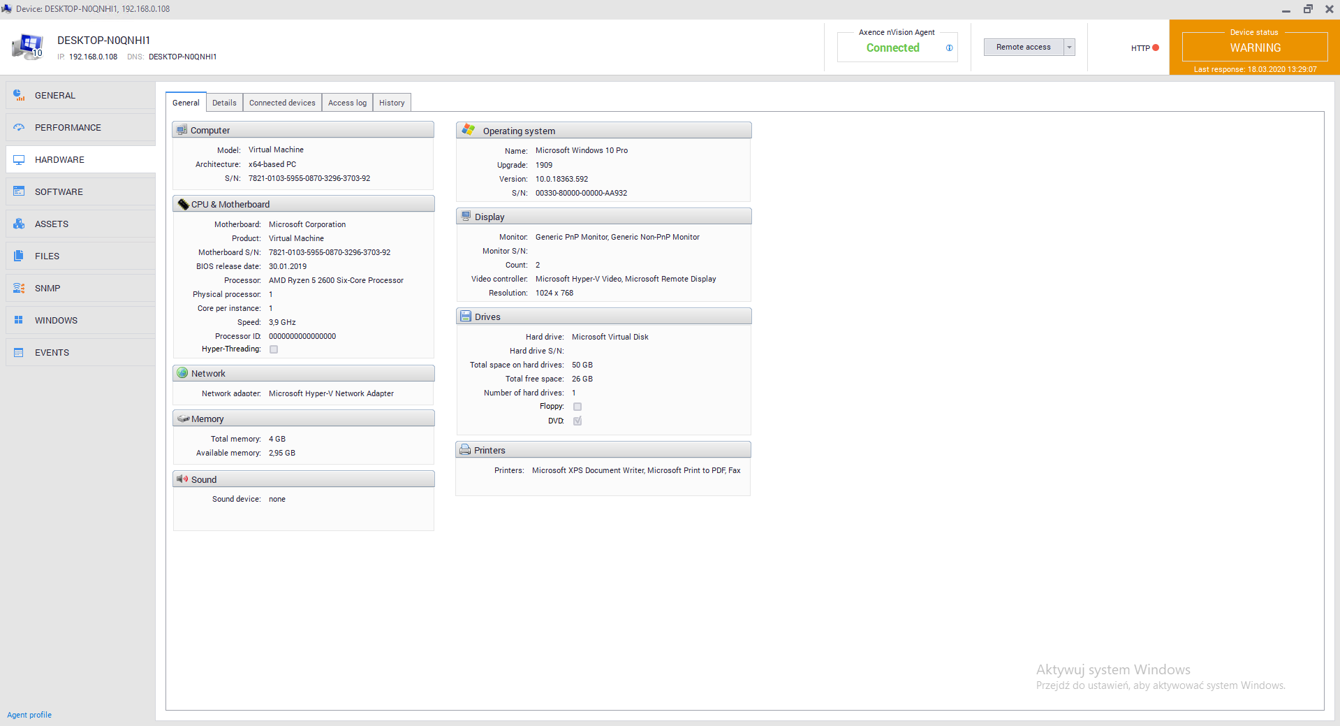Click the General sidebar icon
The width and height of the screenshot is (1340, 726).
click(x=19, y=95)
